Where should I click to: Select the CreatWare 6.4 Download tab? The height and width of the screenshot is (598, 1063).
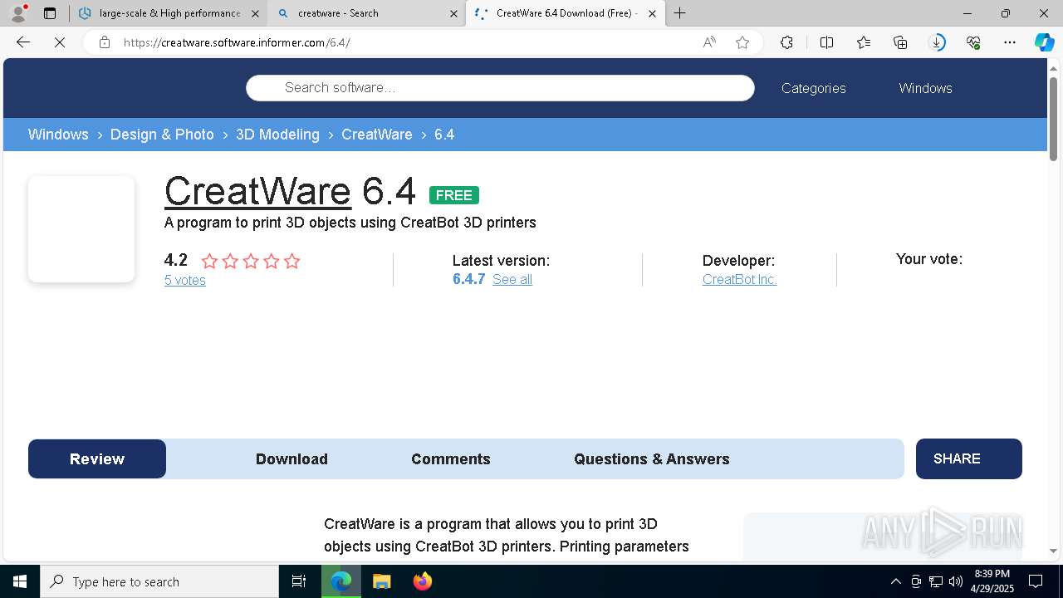565,13
